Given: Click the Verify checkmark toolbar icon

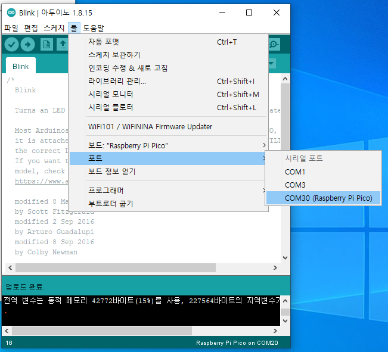Looking at the screenshot, I should point(11,45).
